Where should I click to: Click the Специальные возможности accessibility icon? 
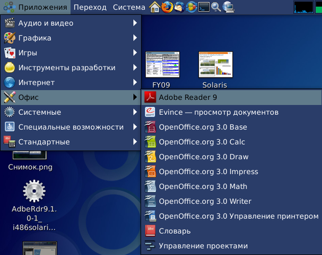coord(10,127)
